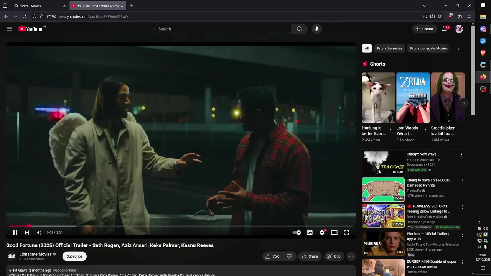The image size is (491, 276).
Task: Close the Good Fortune tab
Action: click(122, 6)
